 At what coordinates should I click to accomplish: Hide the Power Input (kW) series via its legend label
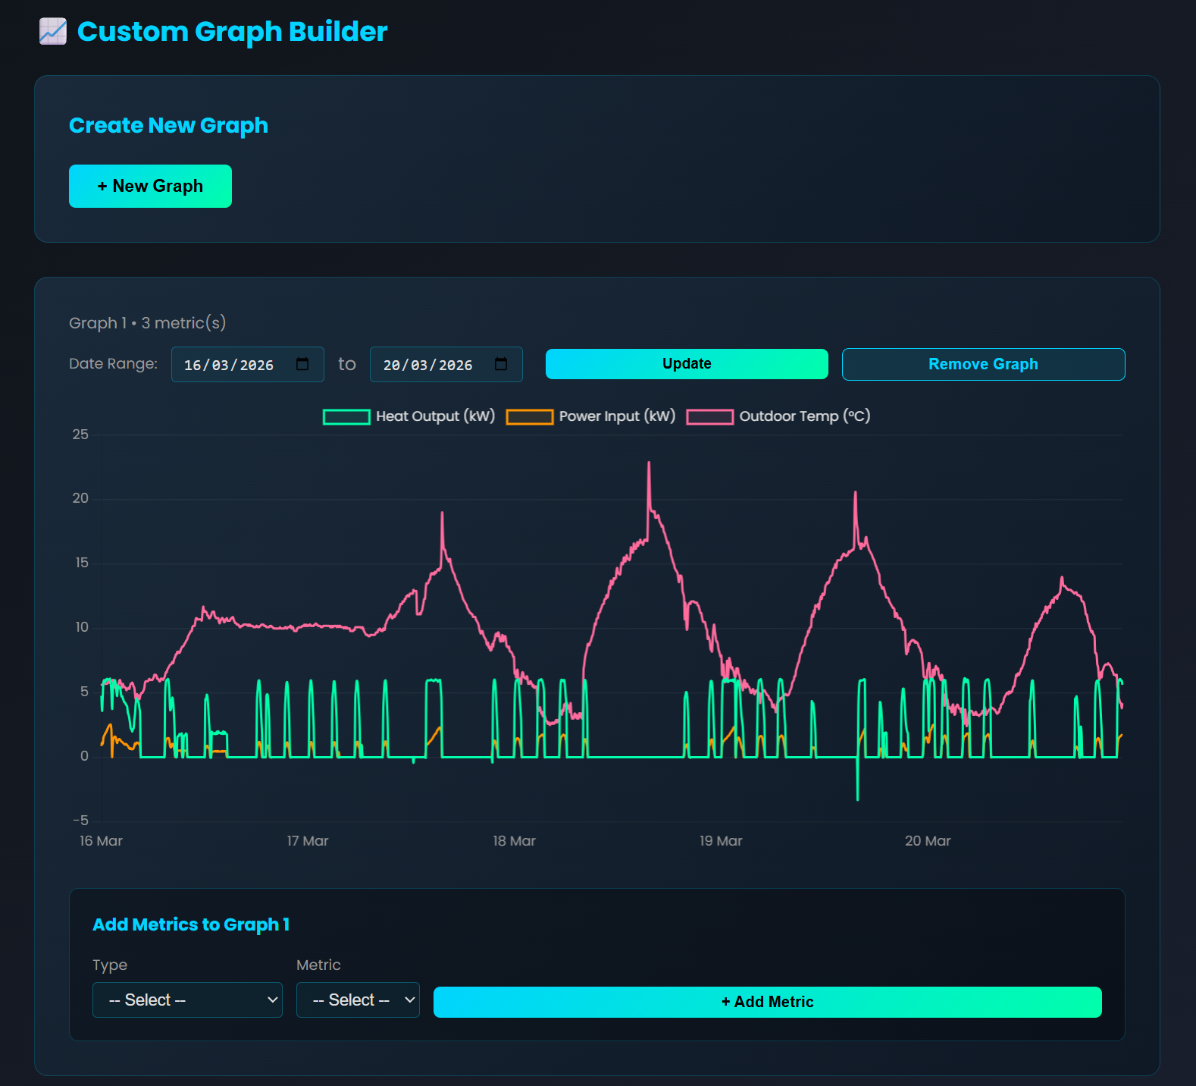click(x=617, y=416)
